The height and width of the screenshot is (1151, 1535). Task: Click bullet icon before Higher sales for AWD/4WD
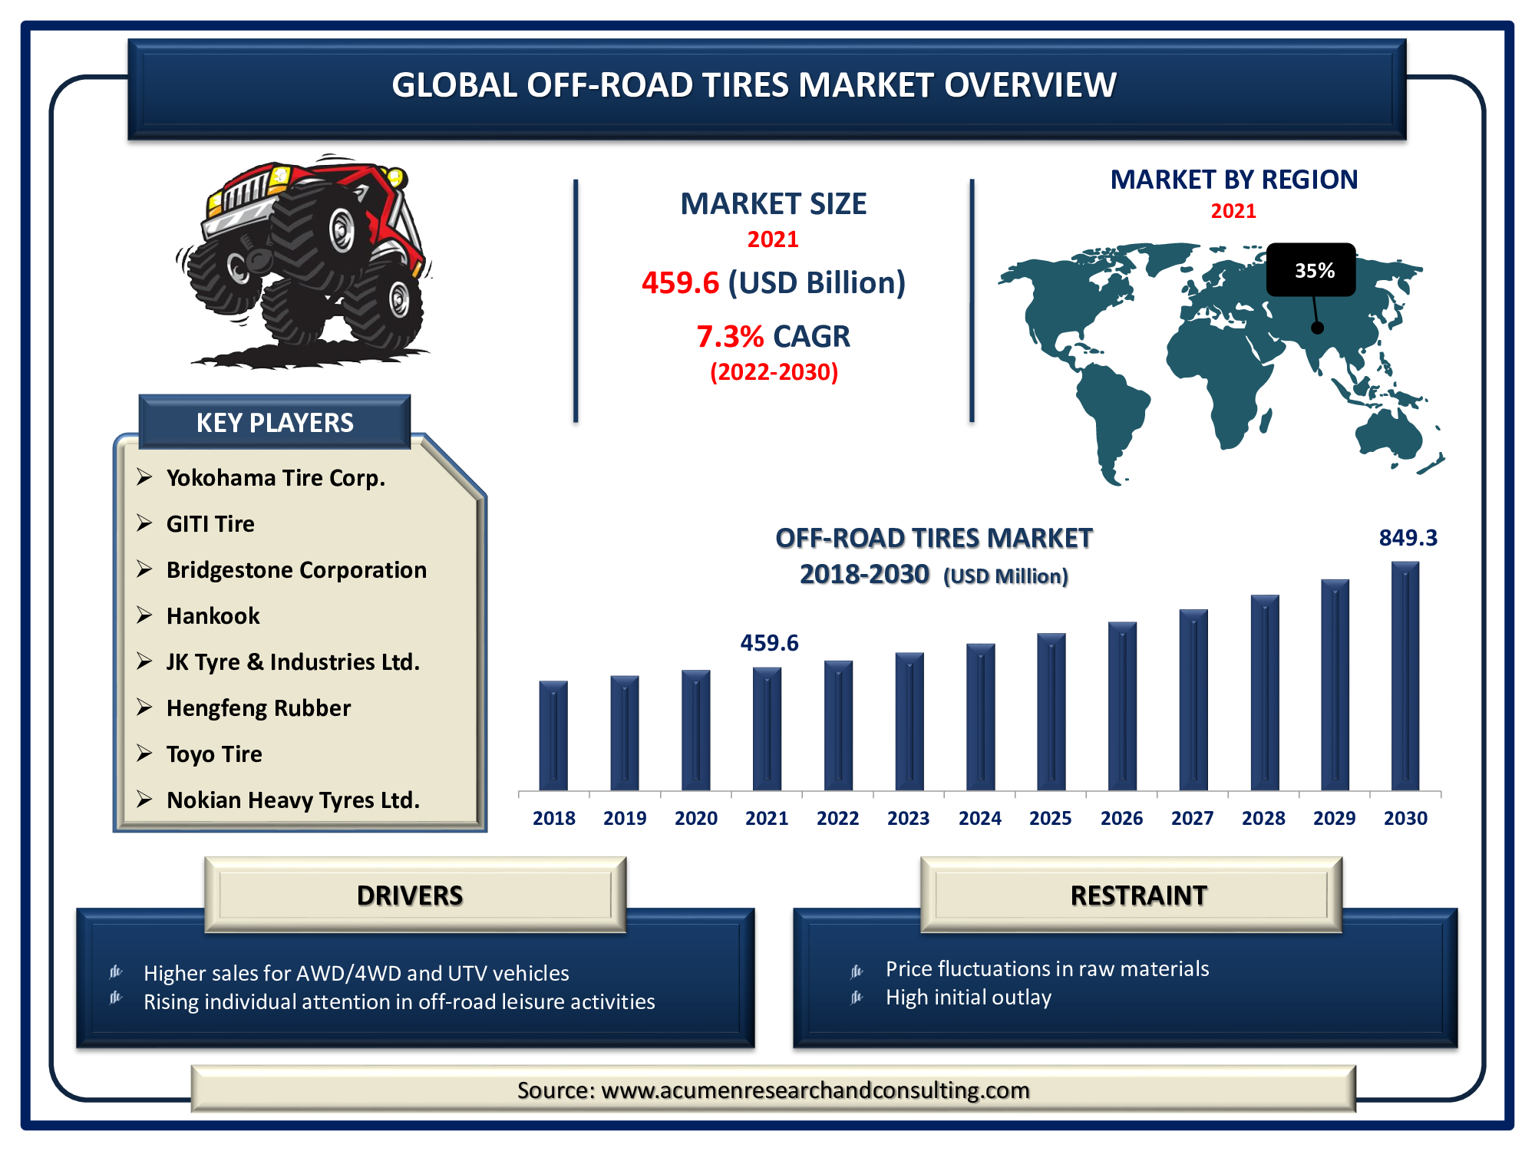pos(116,972)
